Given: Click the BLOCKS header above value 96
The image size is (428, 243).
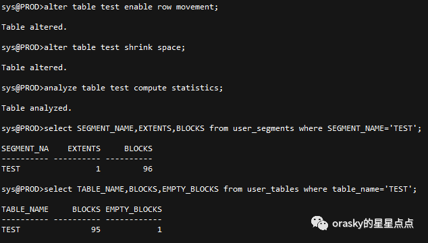Looking at the screenshot, I should (x=138, y=148).
